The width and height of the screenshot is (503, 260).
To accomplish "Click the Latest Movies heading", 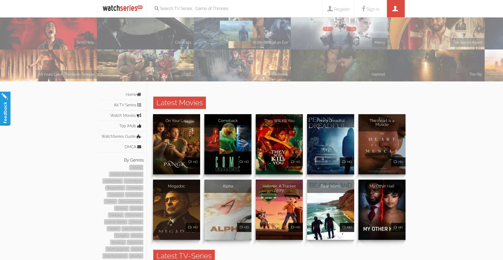I will (179, 103).
